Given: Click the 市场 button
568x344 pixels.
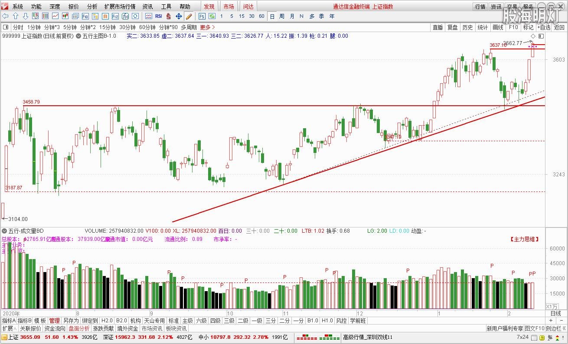Looking at the screenshot, I should click(x=229, y=6).
